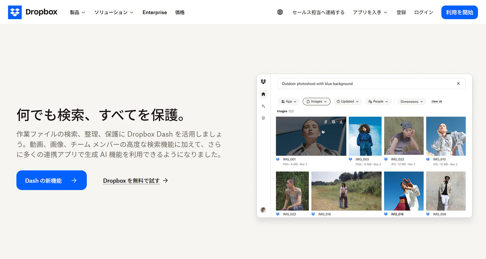This screenshot has height=259, width=486.
Task: Open the IMG_056 thumbnail image
Action: coord(446,191)
